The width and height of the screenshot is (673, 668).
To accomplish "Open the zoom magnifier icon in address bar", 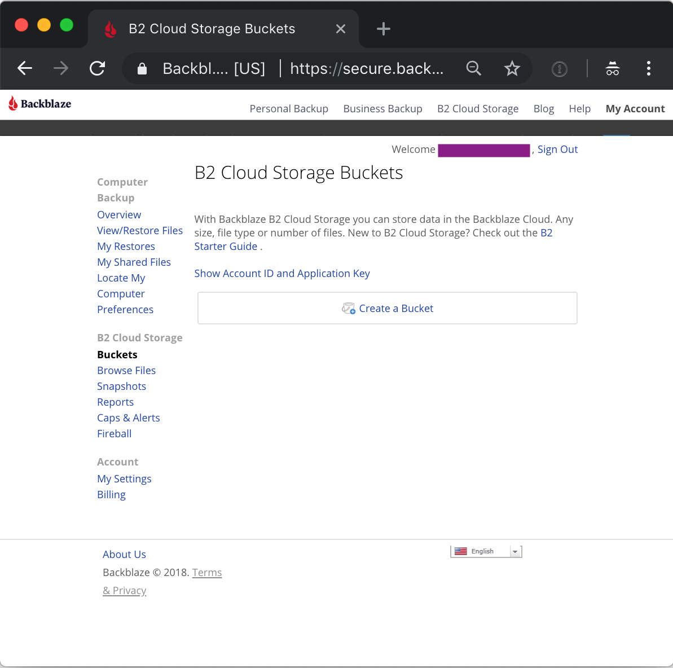I will point(473,68).
